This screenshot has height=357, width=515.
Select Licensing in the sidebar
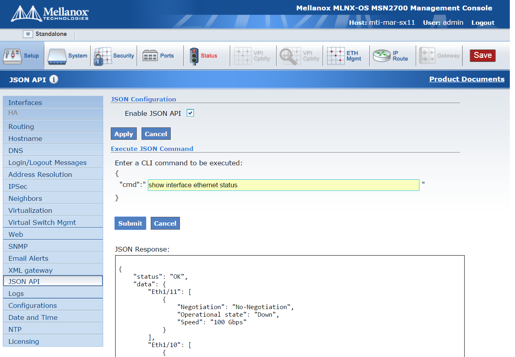tap(53, 341)
